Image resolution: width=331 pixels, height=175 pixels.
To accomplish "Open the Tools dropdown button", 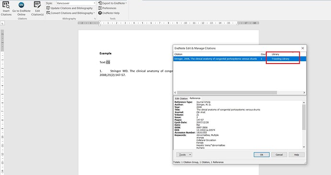I will coord(184,154).
